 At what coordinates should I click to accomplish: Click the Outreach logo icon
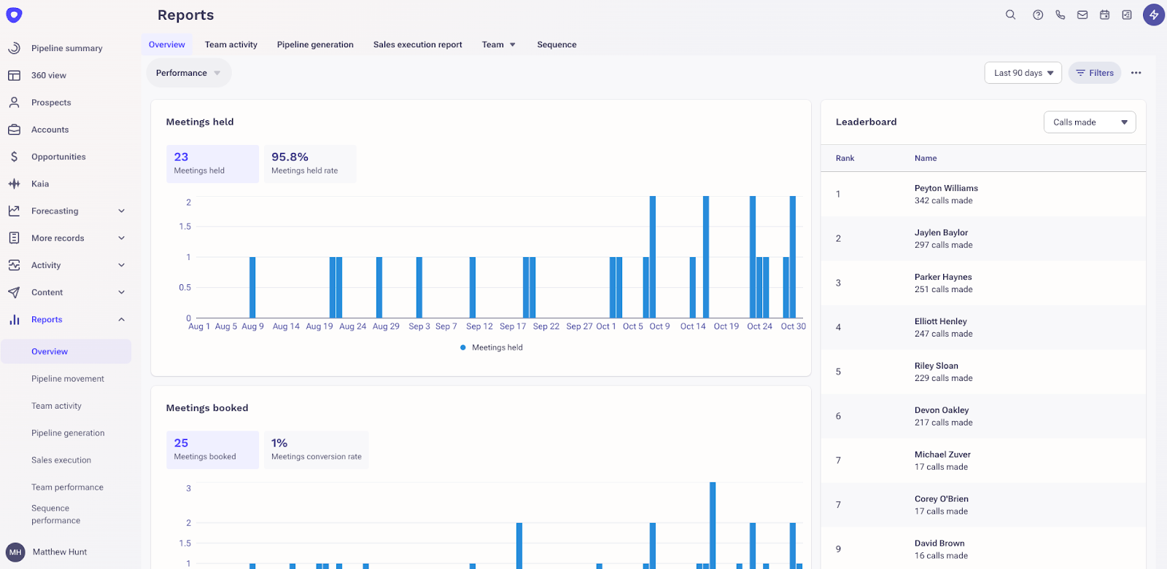[x=14, y=15]
